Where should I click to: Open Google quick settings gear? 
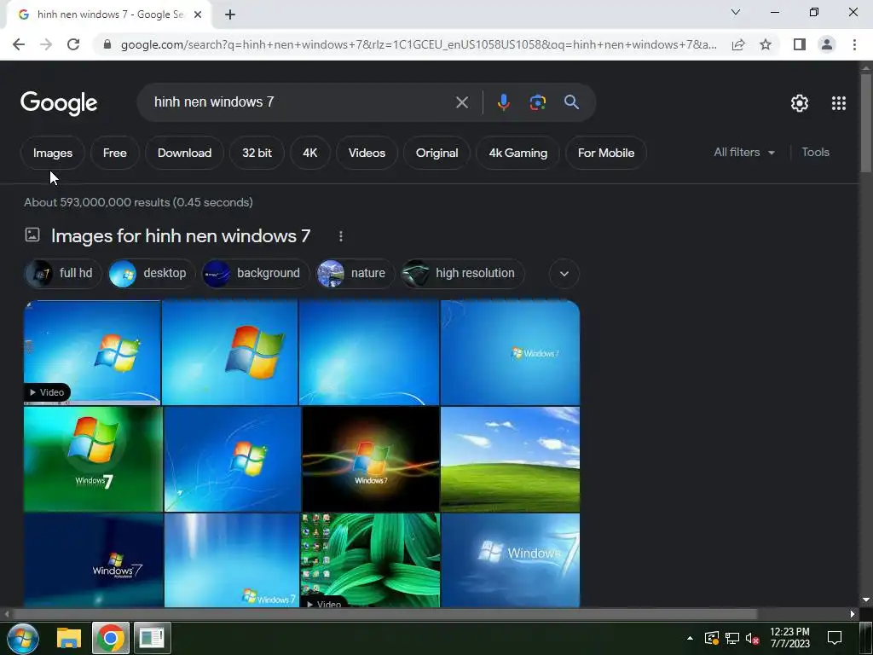(x=800, y=103)
